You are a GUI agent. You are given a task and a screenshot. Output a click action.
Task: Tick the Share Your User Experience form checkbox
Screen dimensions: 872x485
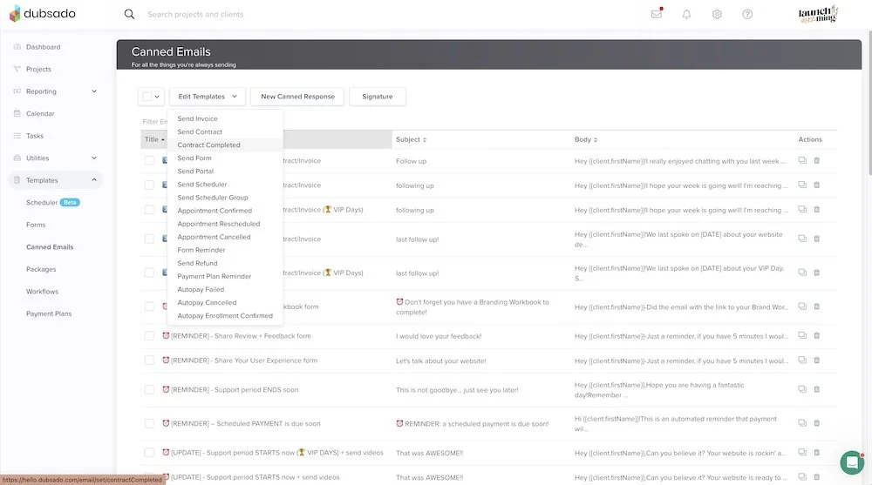(149, 360)
